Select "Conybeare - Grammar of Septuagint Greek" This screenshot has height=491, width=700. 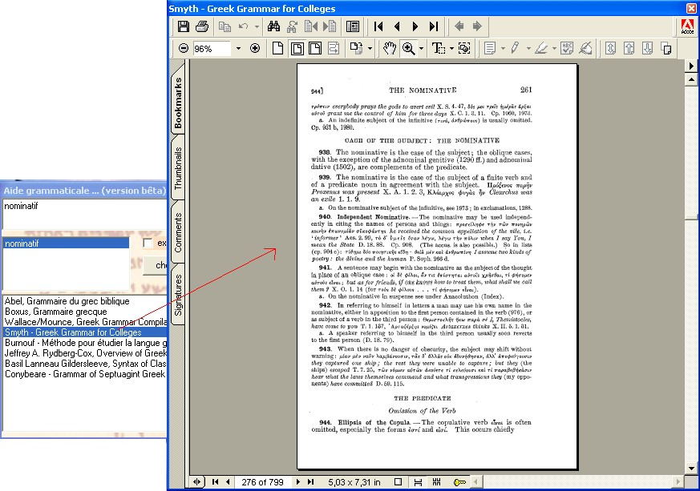coord(85,374)
